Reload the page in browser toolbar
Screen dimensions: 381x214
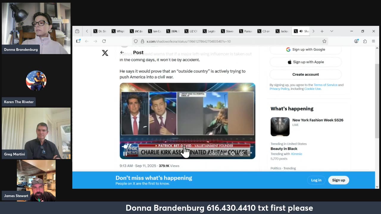pyautogui.click(x=104, y=41)
